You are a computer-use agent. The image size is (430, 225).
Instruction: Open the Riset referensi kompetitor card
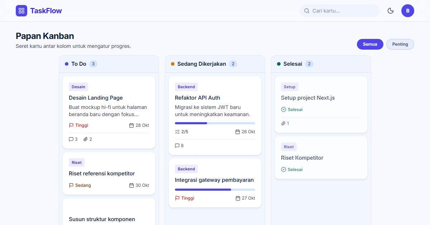click(109, 173)
